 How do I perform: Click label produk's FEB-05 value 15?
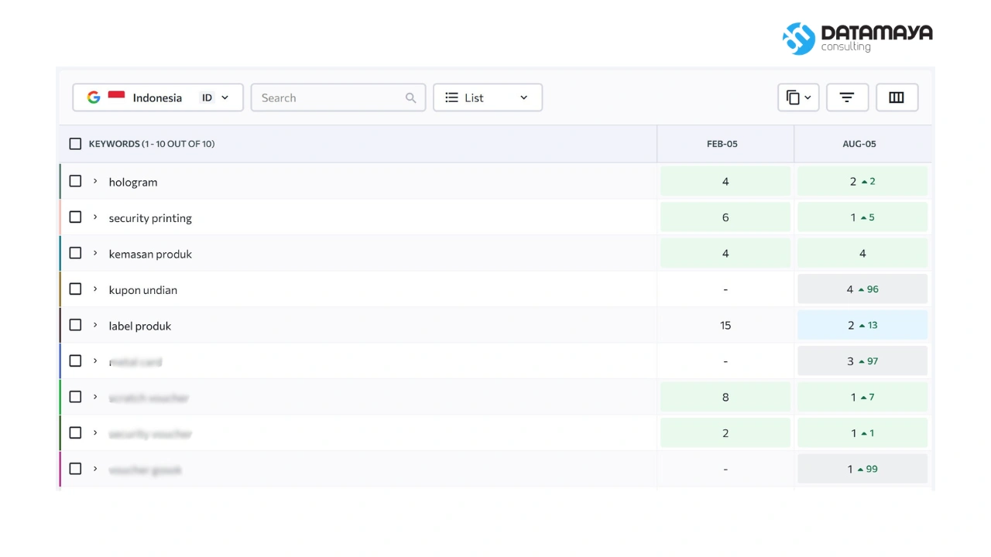point(725,325)
